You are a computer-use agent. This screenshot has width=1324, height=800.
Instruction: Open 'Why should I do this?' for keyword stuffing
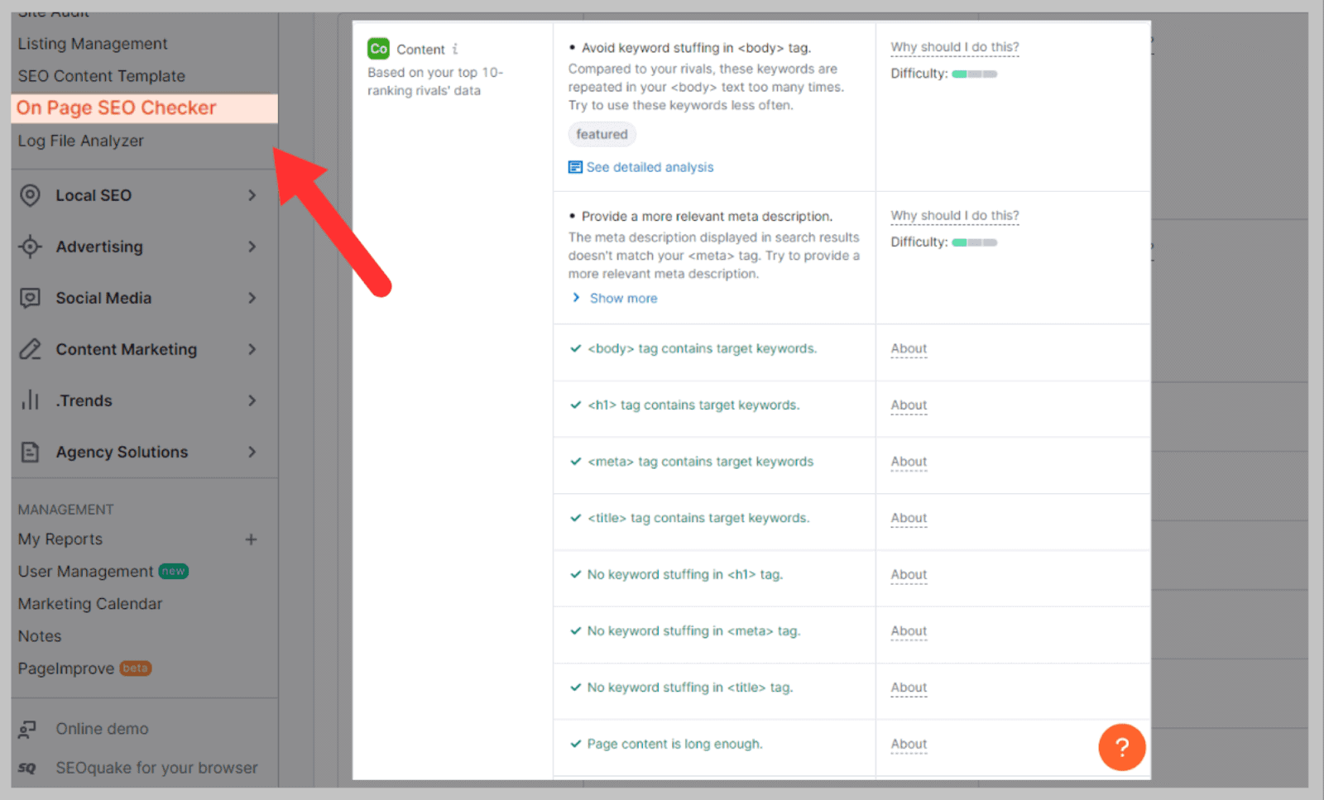(x=955, y=47)
